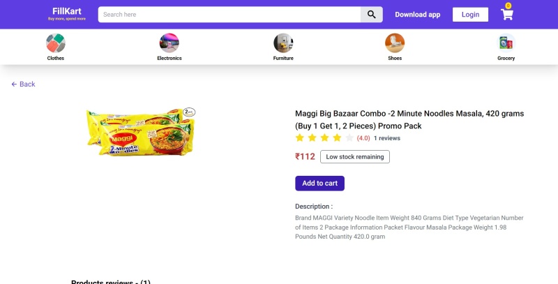Click the Low stock remaining badge
The width and height of the screenshot is (558, 284).
click(355, 157)
